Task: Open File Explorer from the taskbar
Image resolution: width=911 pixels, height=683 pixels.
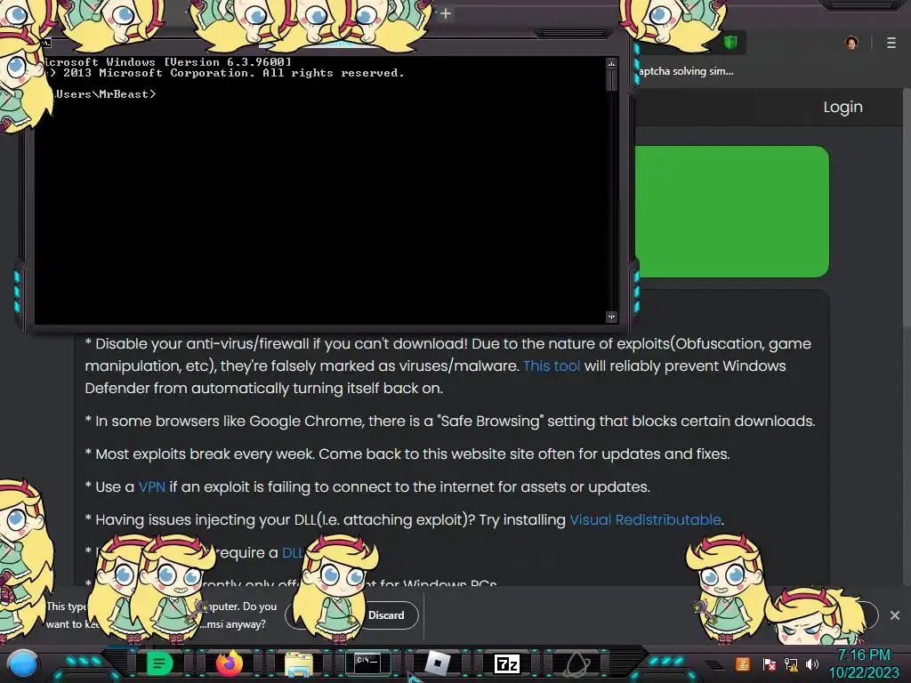Action: point(299,663)
